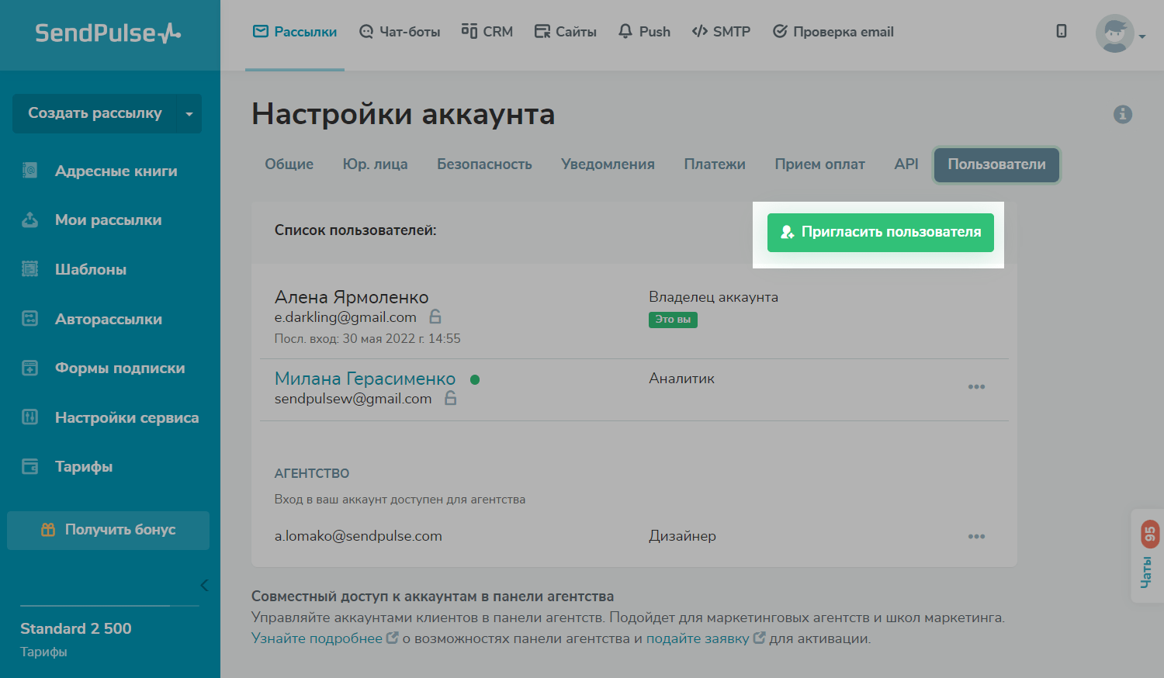Open Адресные книги in the sidebar
Screen dimensions: 1164x678
tap(116, 171)
